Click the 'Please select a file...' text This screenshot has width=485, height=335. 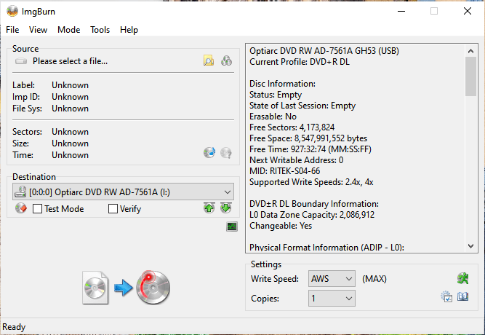point(71,61)
